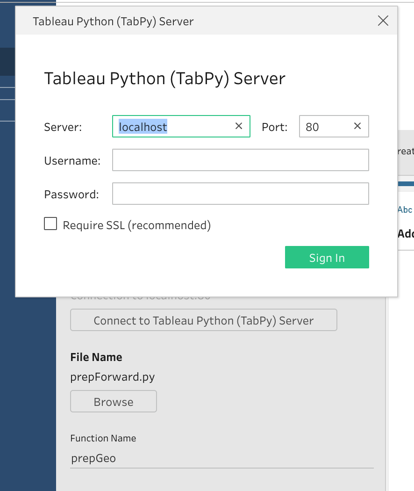Click the dialog title bar text
Image resolution: width=414 pixels, height=491 pixels.
click(x=113, y=22)
